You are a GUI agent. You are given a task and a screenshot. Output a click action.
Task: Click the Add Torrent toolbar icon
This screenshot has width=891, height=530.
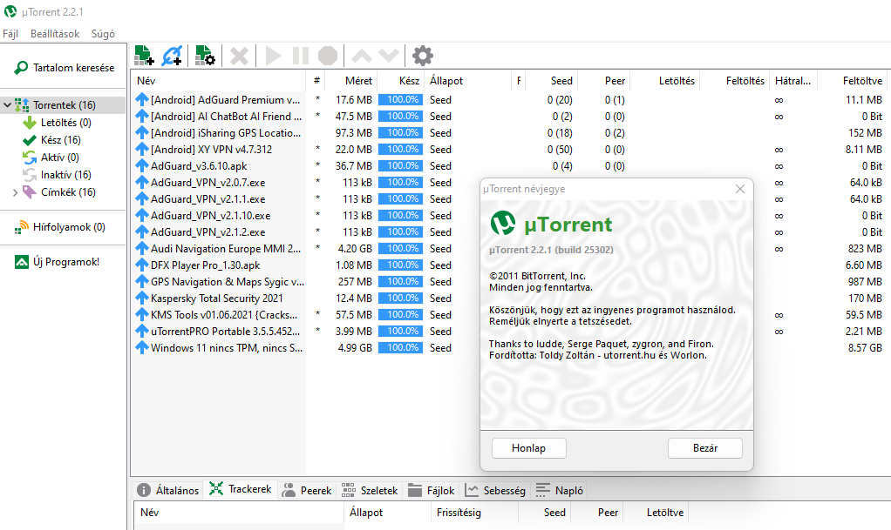[145, 56]
